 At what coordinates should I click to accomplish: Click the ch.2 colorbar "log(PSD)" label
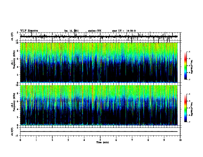(192, 109)
